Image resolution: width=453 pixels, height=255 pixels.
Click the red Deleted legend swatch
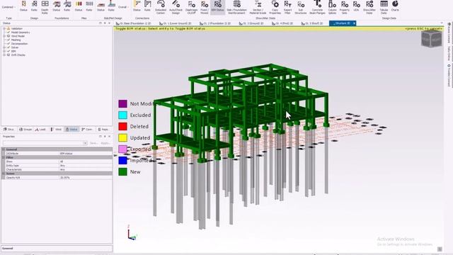(x=122, y=126)
